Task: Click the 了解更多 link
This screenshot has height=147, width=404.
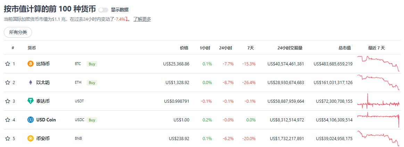Action: tap(142, 19)
